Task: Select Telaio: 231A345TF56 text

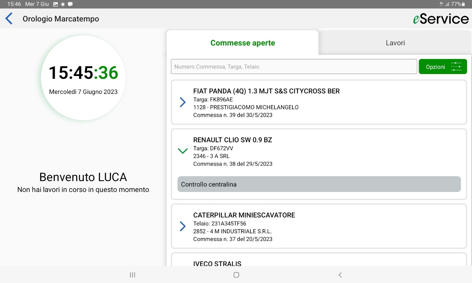Action: tap(220, 224)
